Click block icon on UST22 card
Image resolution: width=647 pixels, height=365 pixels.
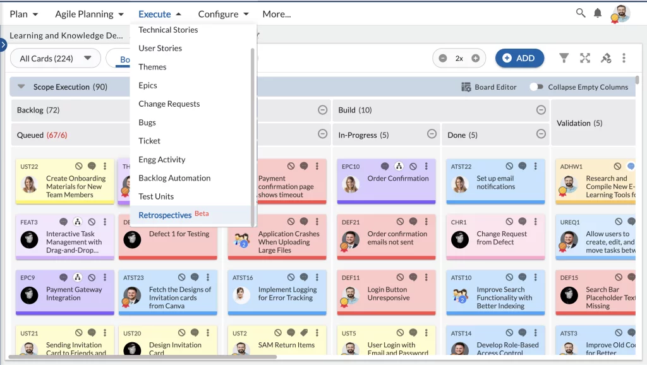(x=78, y=166)
